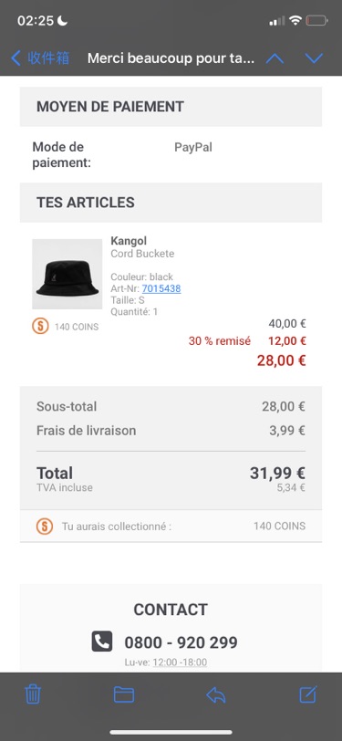Go to previous email with up chevron

[275, 58]
